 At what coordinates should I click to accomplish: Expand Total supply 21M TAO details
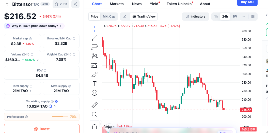tap(30, 91)
